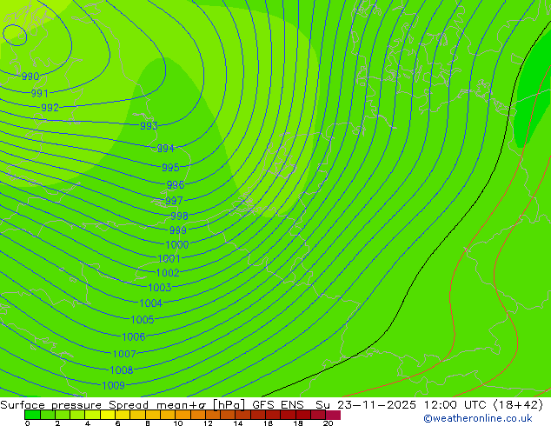Select the legend swatch starting at 0
The image size is (551, 426).
(x=32, y=415)
